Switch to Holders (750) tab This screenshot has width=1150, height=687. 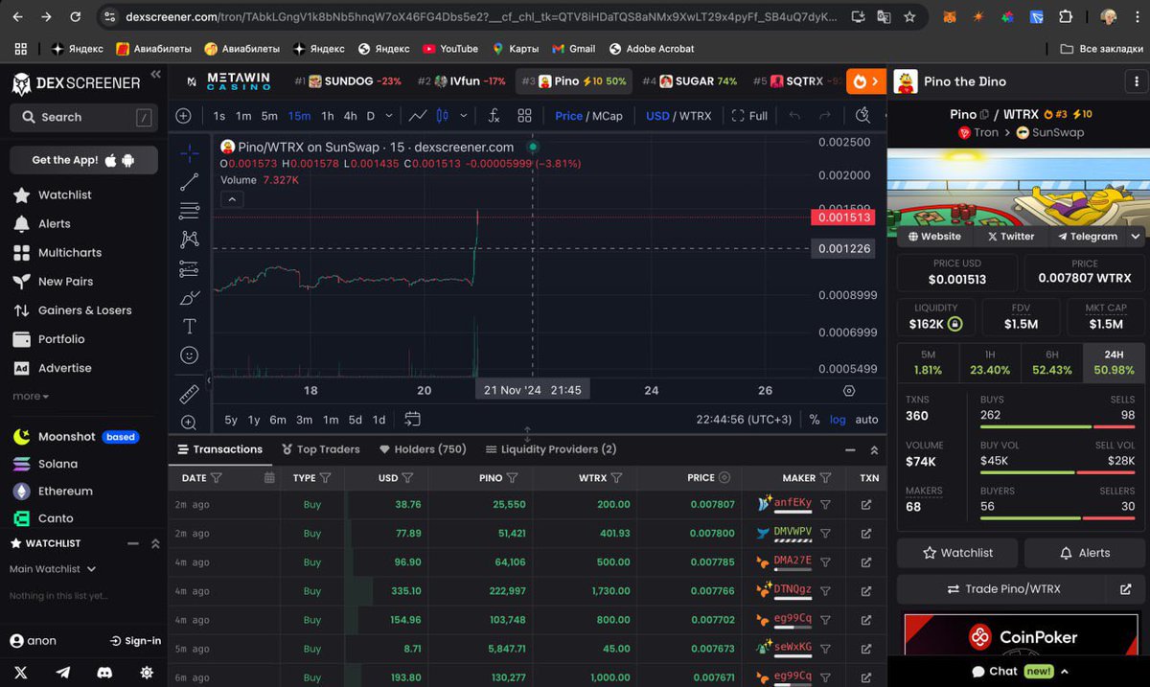point(423,449)
